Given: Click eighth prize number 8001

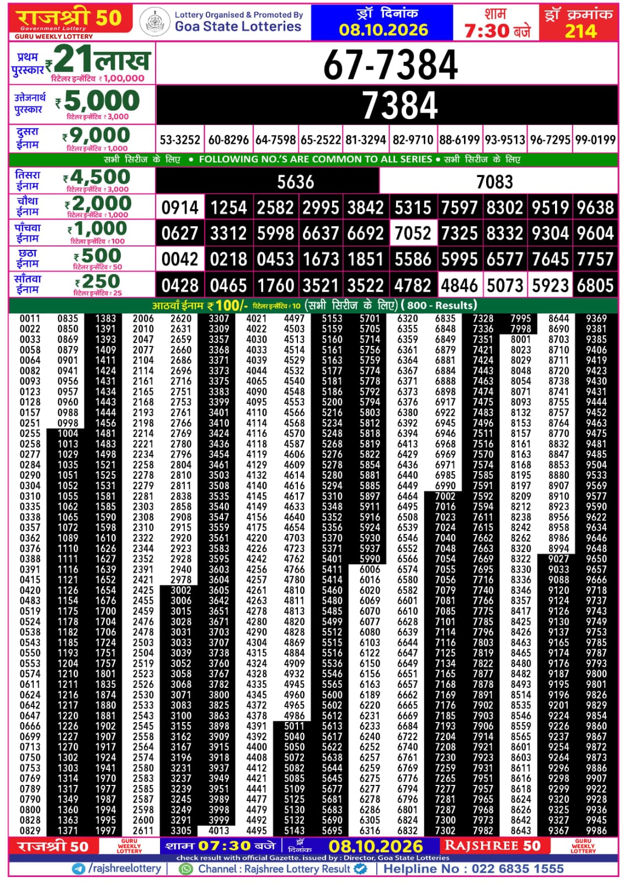Looking at the screenshot, I should click(x=520, y=339).
